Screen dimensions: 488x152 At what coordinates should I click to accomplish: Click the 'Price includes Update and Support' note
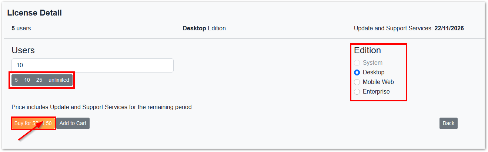coord(102,107)
